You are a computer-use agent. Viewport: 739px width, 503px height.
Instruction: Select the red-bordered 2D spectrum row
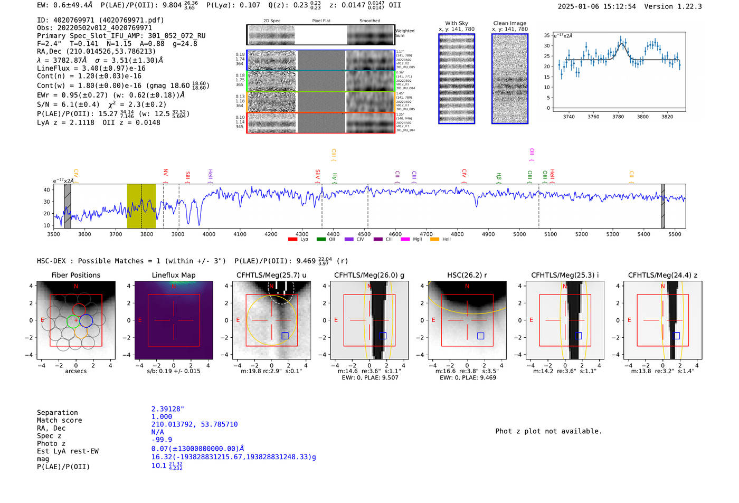(320, 122)
